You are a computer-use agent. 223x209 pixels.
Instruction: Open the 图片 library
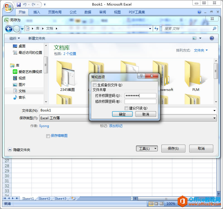click(19, 85)
